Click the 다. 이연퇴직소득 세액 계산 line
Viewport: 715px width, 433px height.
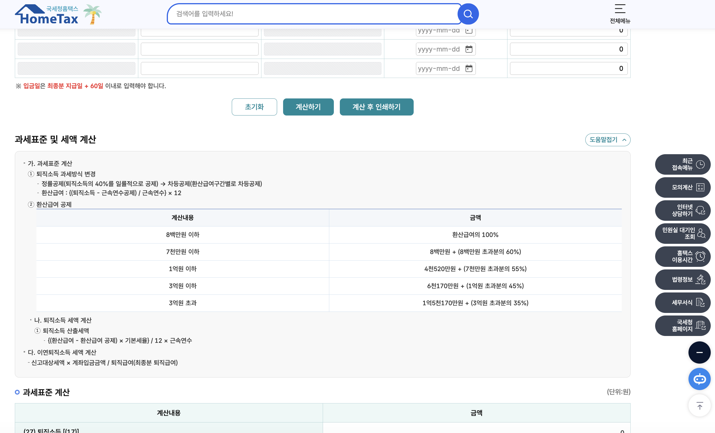[62, 352]
